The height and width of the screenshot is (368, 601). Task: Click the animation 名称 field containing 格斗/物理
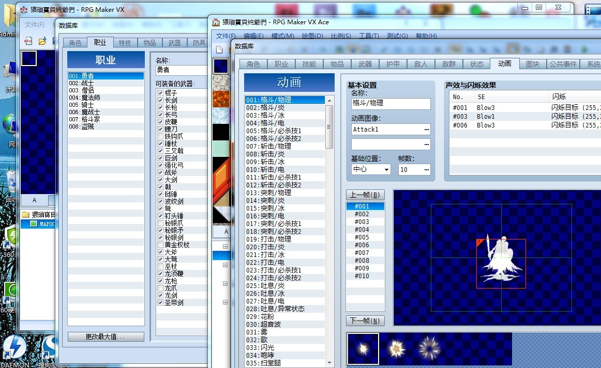[390, 104]
